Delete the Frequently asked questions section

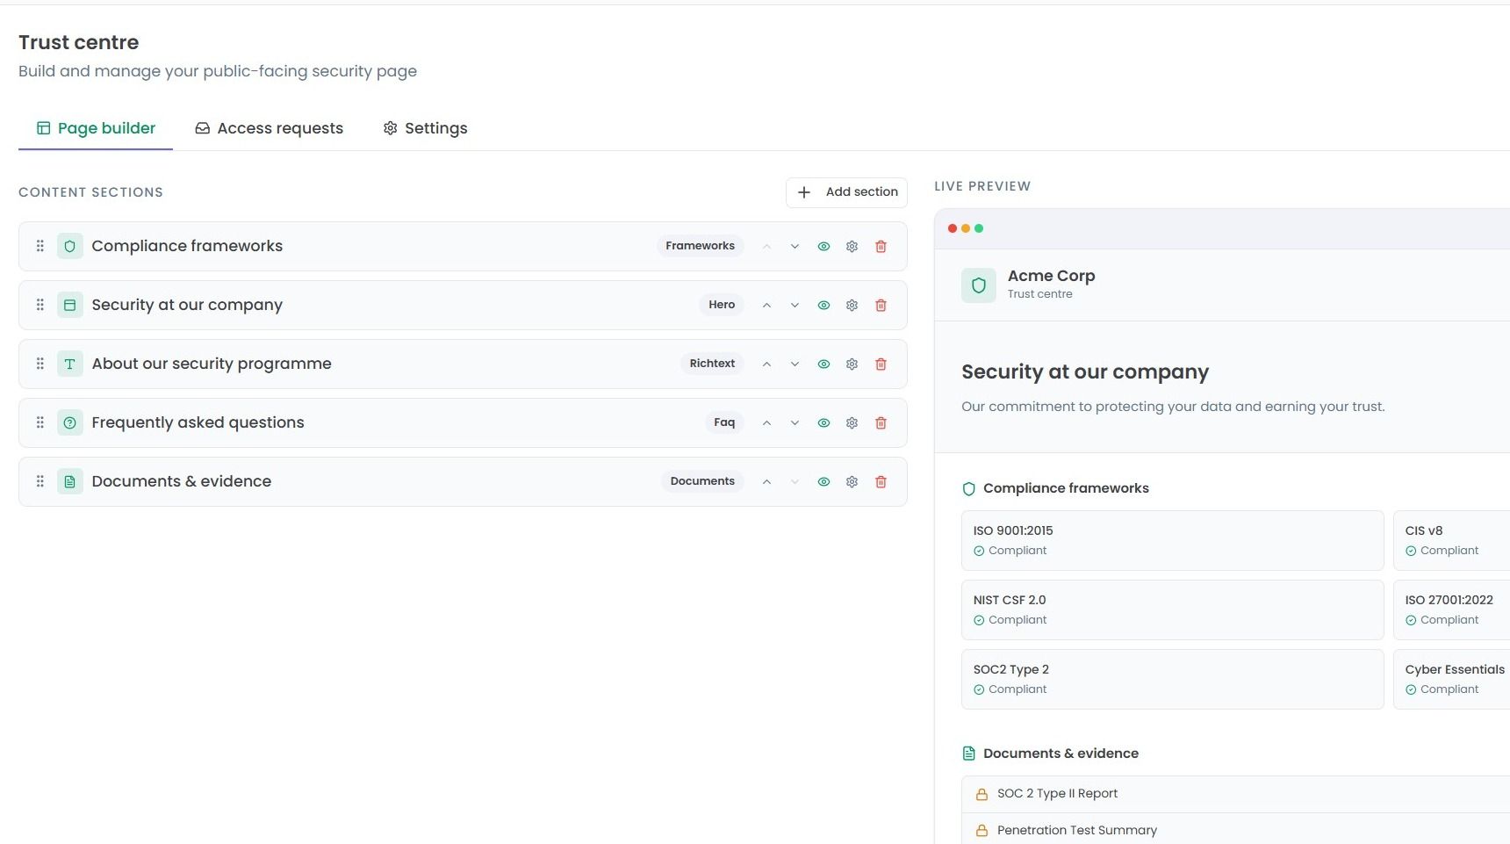[881, 423]
